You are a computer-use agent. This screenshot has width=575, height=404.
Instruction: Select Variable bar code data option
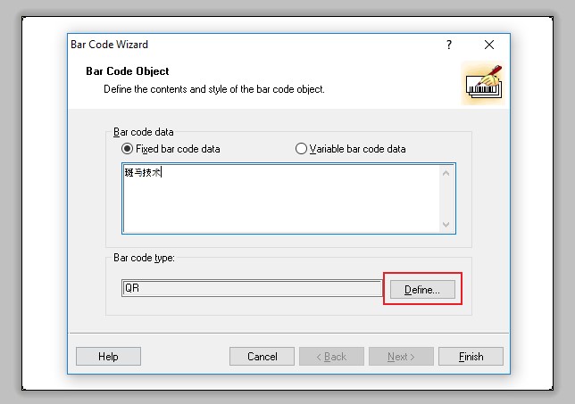click(351, 149)
